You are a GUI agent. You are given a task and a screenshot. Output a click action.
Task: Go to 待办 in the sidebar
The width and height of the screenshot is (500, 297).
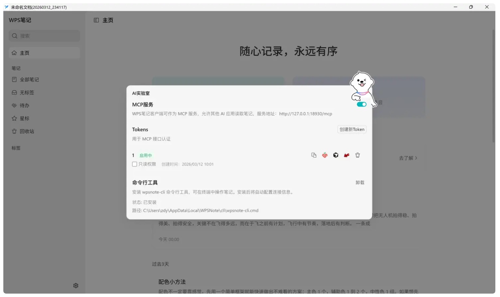click(24, 105)
